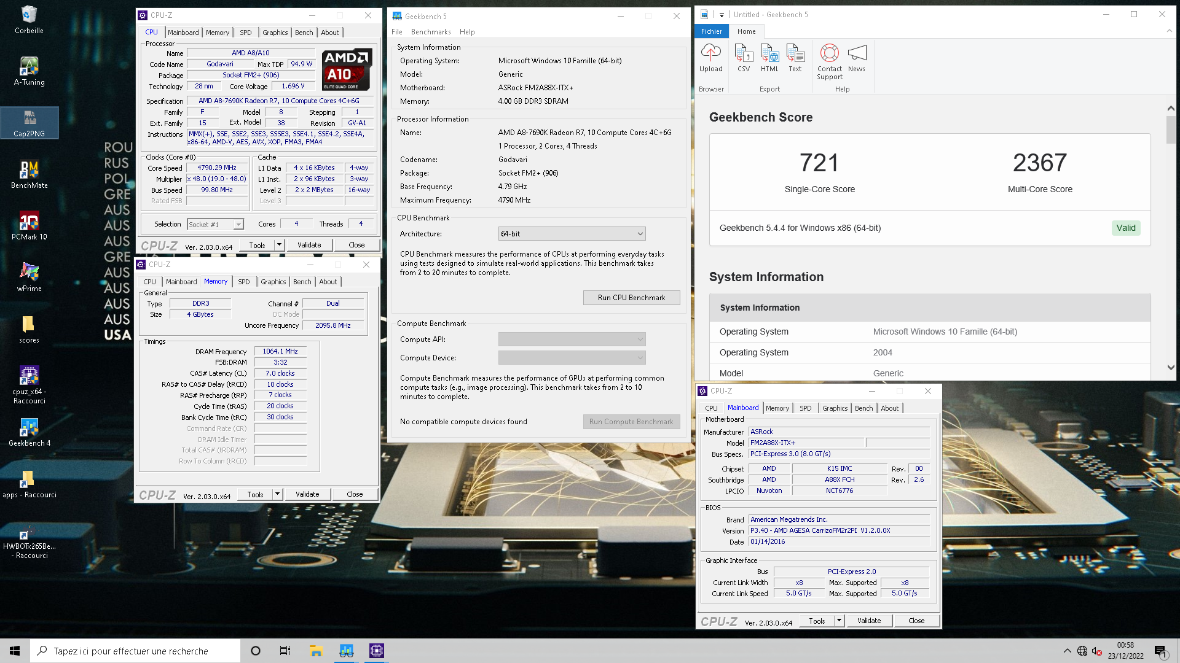Open the wPrime desktop icon
The width and height of the screenshot is (1180, 663).
tap(29, 277)
